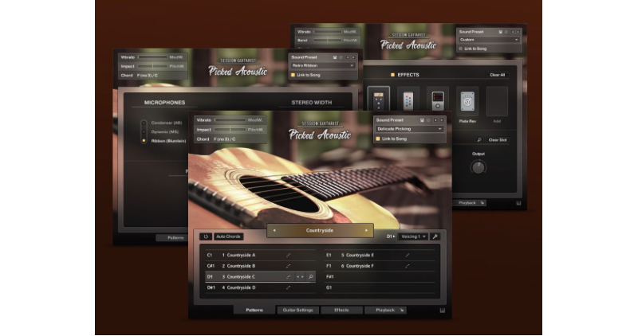Adjust the Vibrato slider in the Microphones window

(x=153, y=57)
